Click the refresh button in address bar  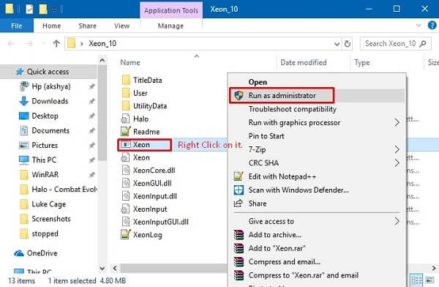pyautogui.click(x=347, y=44)
